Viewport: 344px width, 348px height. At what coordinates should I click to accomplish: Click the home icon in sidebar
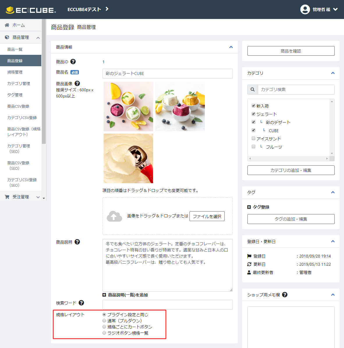click(x=7, y=25)
